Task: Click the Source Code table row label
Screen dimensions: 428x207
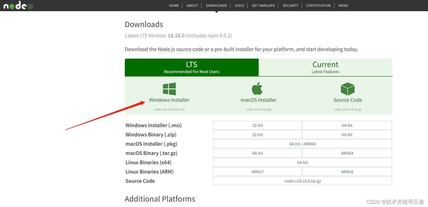Action: tap(140, 181)
